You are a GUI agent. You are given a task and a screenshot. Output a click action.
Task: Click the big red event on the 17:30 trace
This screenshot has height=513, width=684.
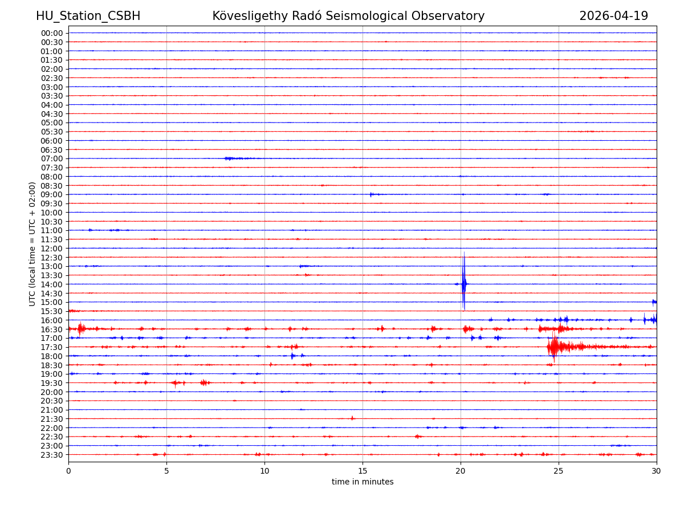[554, 347]
